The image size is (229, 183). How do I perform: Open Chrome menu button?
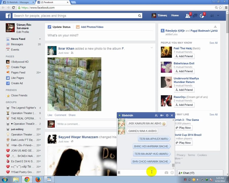coord(226,8)
